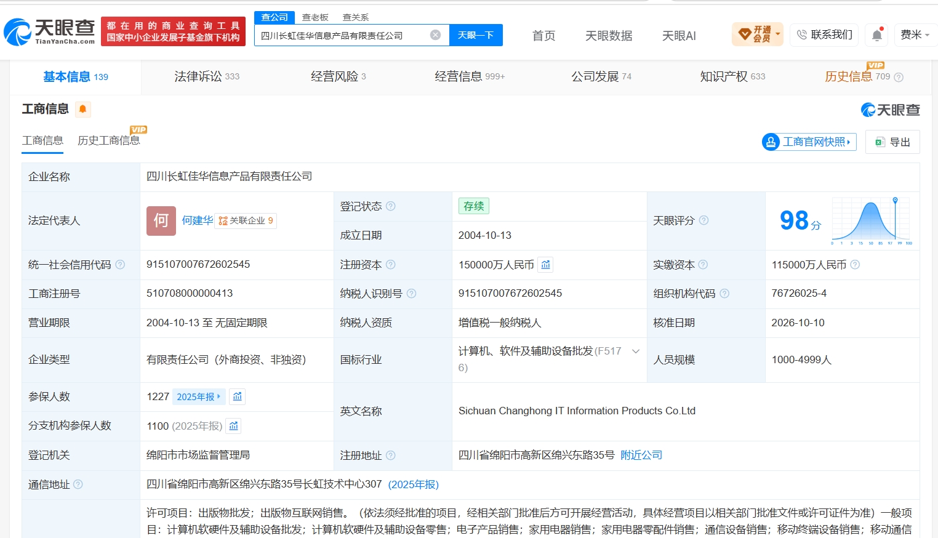The height and width of the screenshot is (538, 938).
Task: Click help icon beside 实缴资本 label
Action: [x=703, y=265]
